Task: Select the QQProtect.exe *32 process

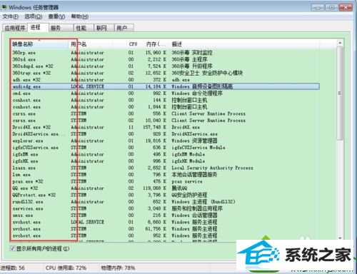Action: pos(165,195)
